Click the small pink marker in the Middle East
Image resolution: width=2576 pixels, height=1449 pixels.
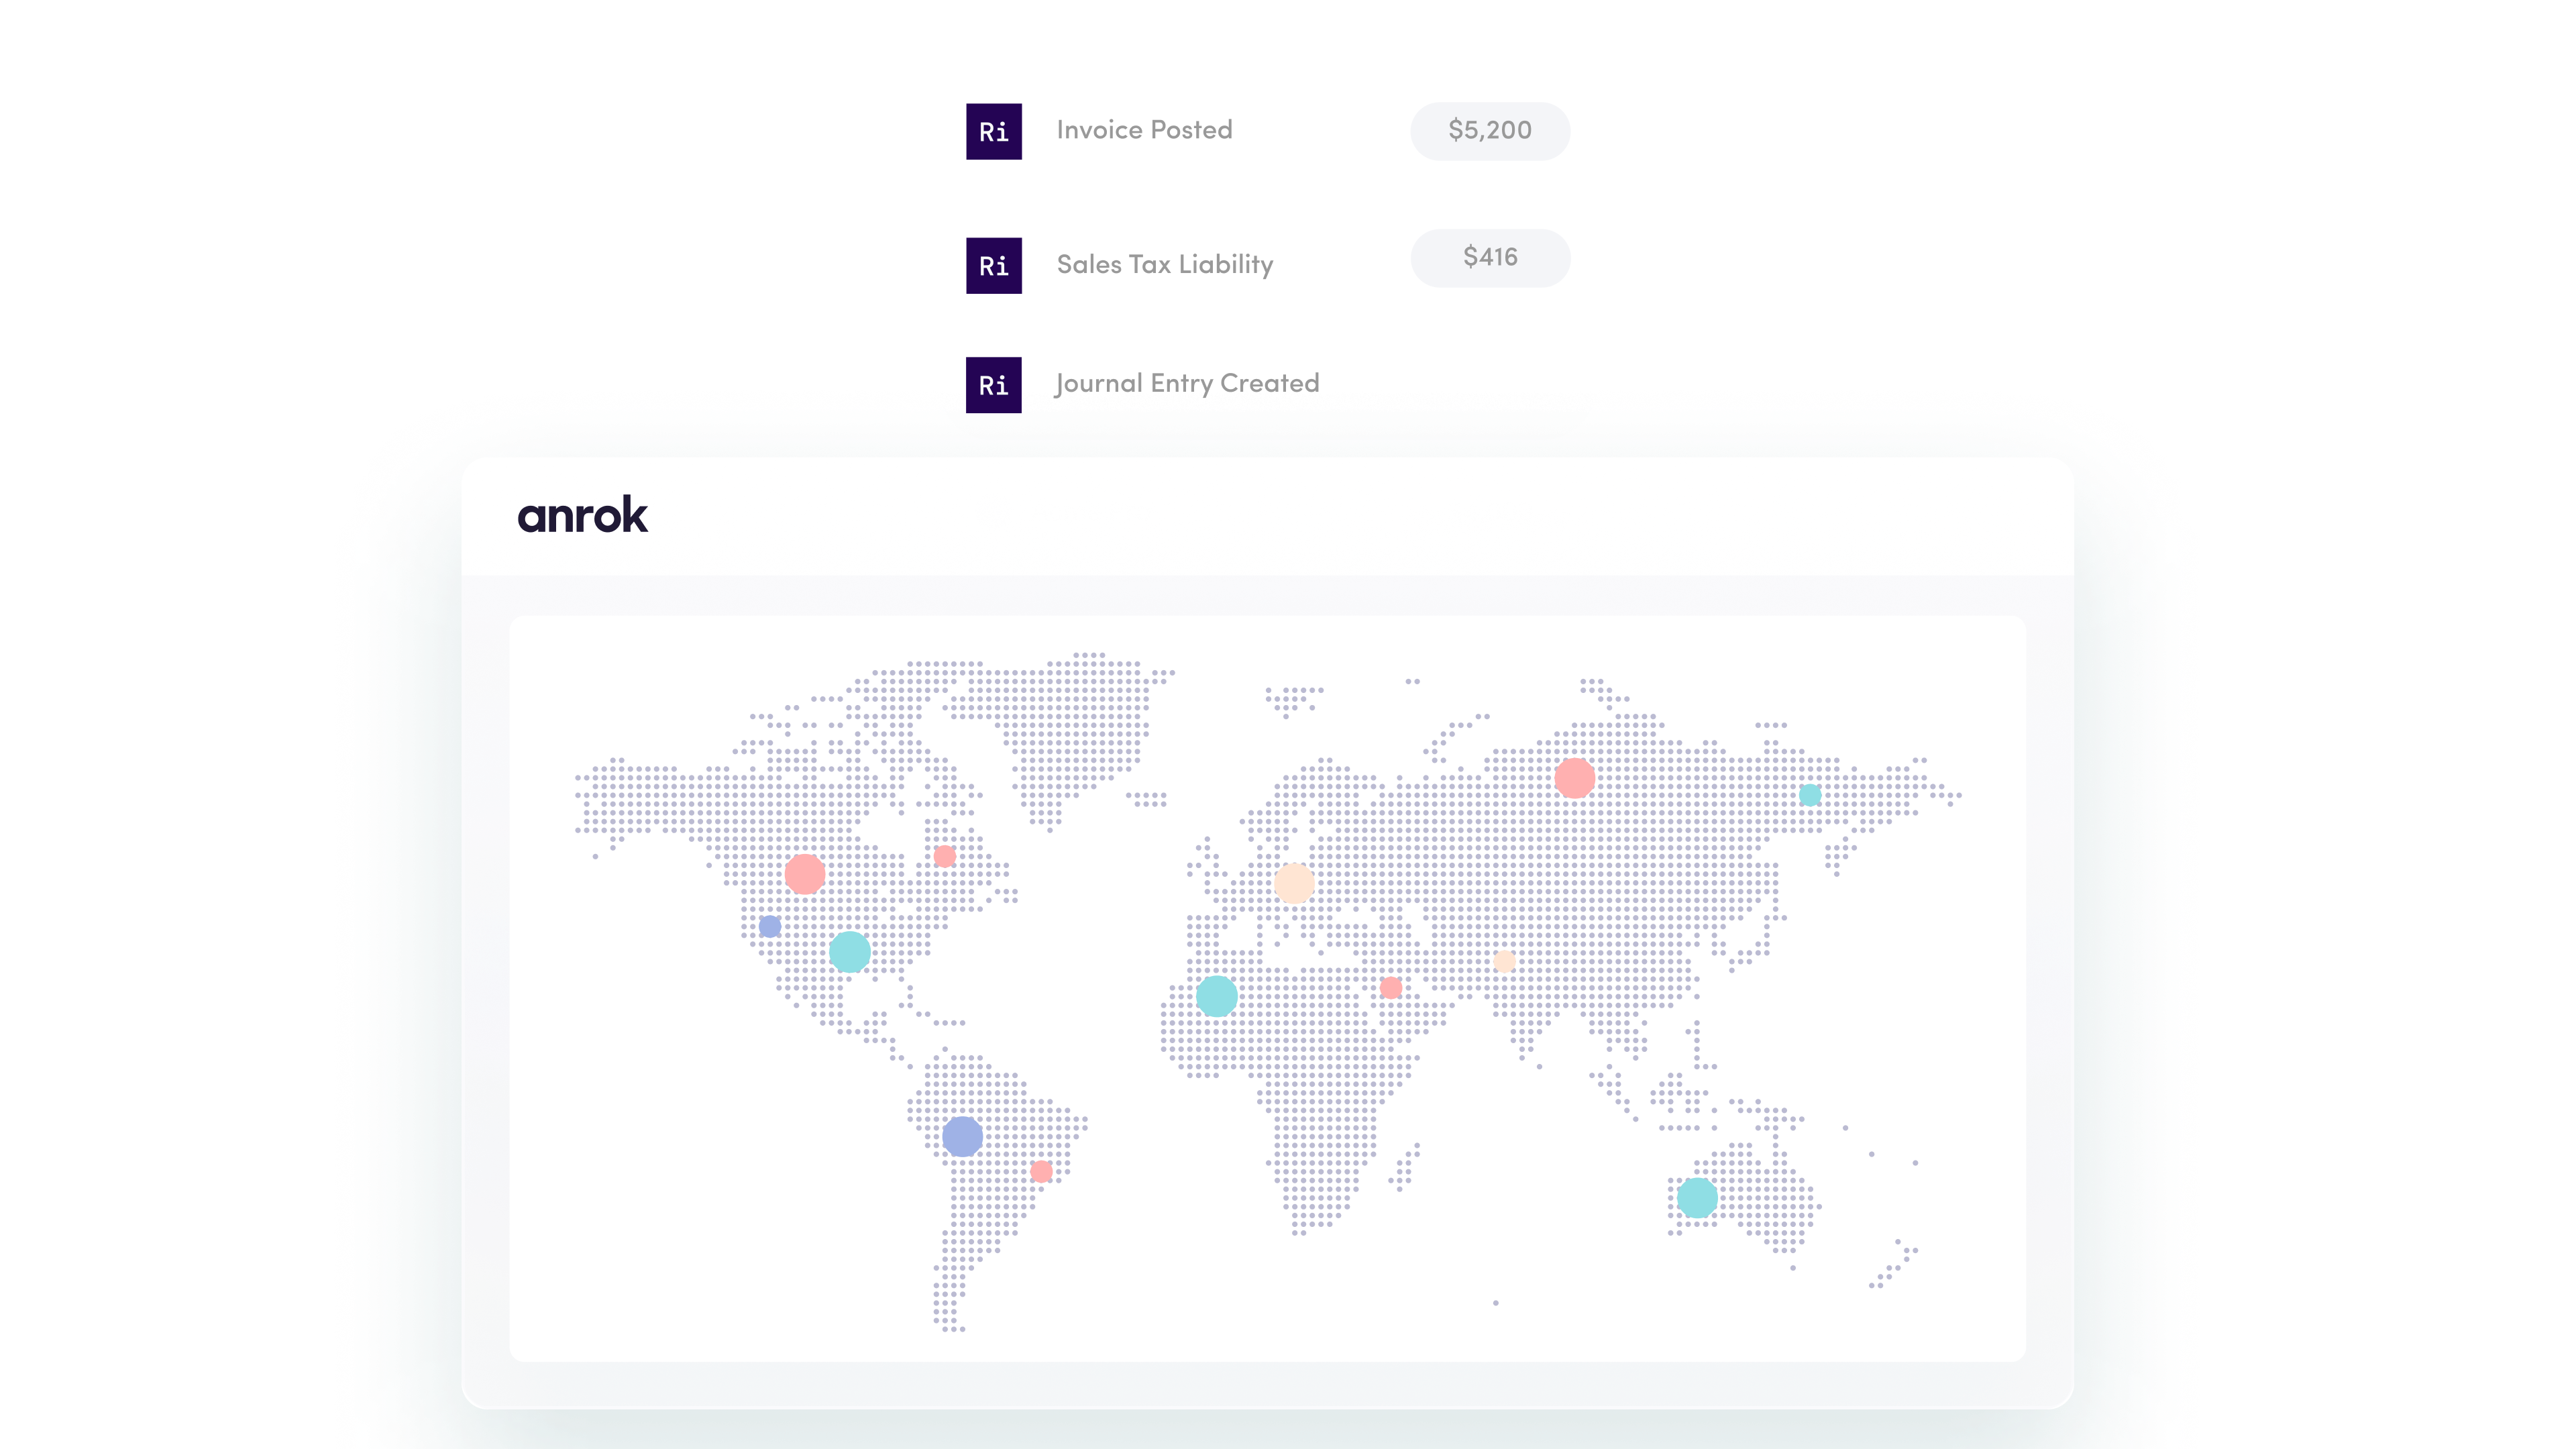tap(1390, 988)
